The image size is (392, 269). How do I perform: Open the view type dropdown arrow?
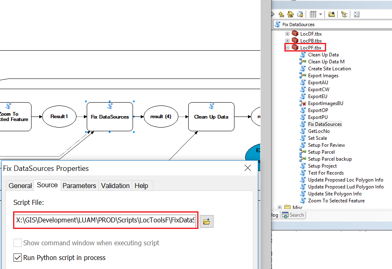coord(320,14)
